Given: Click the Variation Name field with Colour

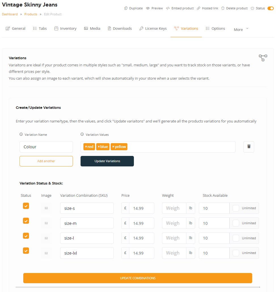Looking at the screenshot, I should (x=46, y=147).
